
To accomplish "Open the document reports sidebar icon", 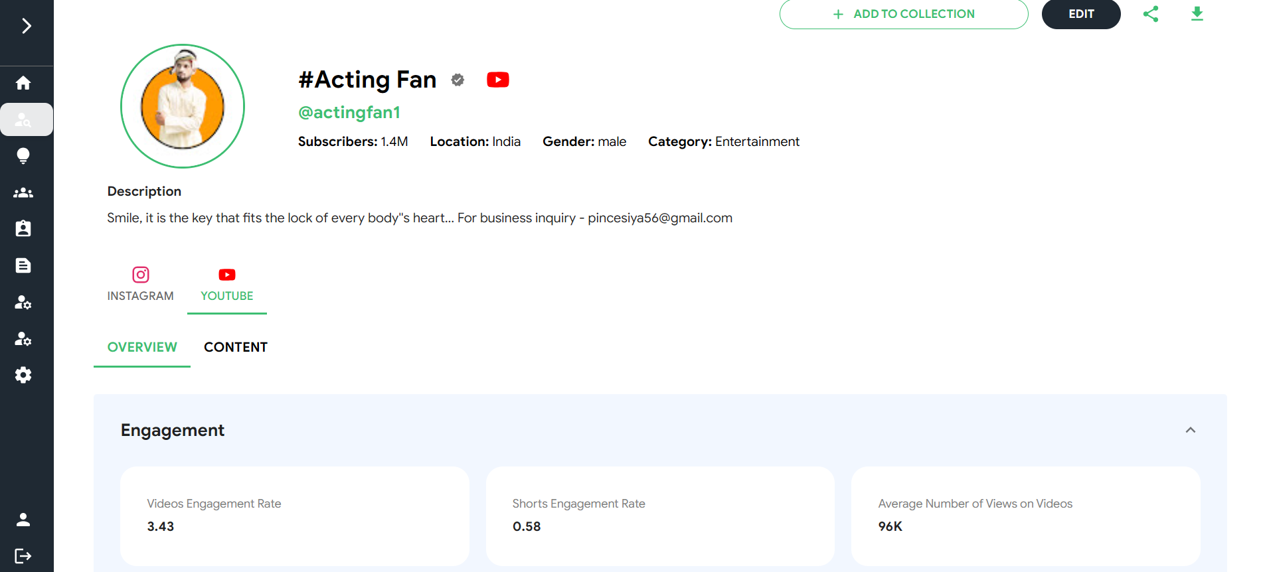I will click(23, 266).
